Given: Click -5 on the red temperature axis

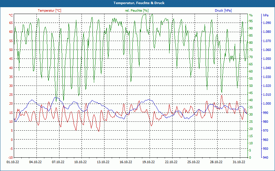Looking at the screenshot, I should (x=11, y=149).
